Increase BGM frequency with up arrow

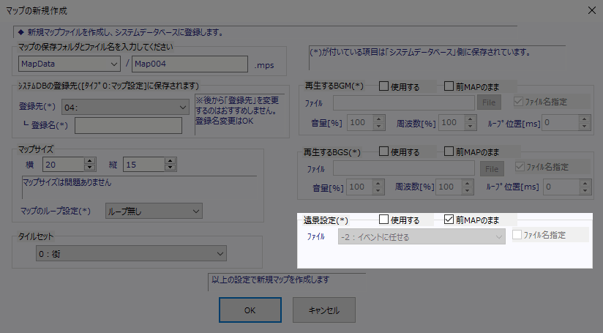pos(470,119)
